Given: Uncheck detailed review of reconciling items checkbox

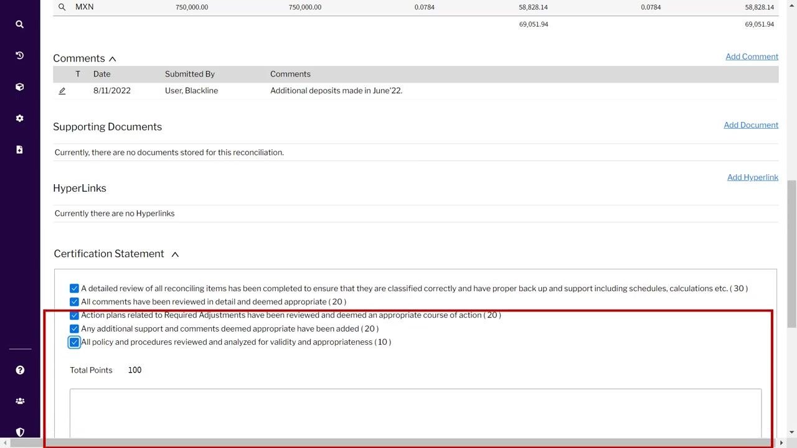Looking at the screenshot, I should 74,289.
